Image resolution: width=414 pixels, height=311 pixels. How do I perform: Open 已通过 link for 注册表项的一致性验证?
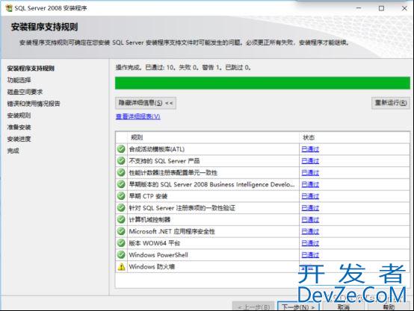tap(310, 208)
